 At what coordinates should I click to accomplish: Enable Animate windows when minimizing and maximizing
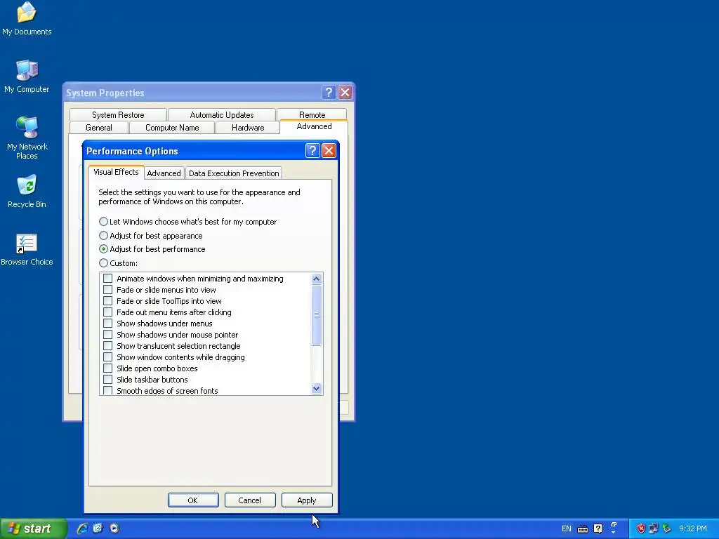pyautogui.click(x=107, y=278)
